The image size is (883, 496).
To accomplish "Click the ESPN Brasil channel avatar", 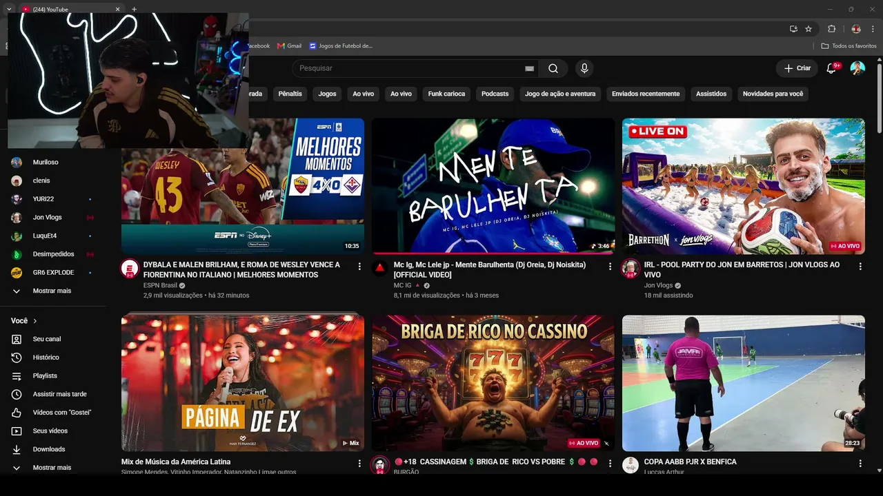I will click(x=130, y=269).
